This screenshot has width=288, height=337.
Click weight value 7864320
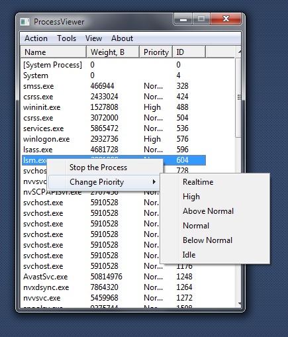tap(105, 287)
